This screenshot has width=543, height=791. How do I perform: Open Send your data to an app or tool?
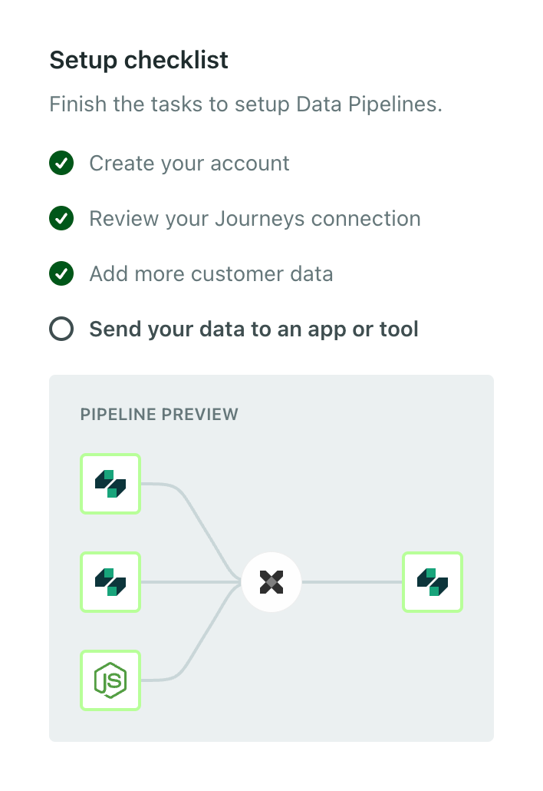click(x=254, y=329)
